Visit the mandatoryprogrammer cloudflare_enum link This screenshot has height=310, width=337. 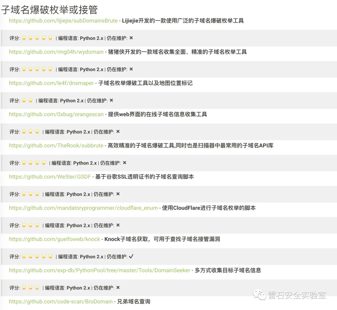coord(83,208)
